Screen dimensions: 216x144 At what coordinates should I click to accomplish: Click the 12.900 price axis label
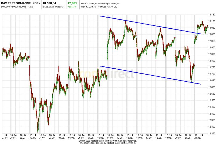[x=212, y=48]
